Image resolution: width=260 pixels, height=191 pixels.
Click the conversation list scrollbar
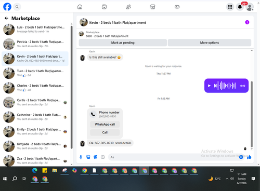coord(72,87)
